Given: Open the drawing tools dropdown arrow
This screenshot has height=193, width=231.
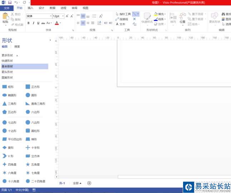Looking at the screenshot, I should tap(138, 14).
